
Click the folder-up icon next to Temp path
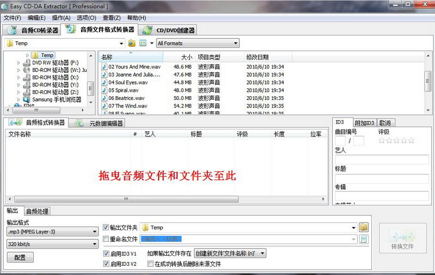[132, 43]
